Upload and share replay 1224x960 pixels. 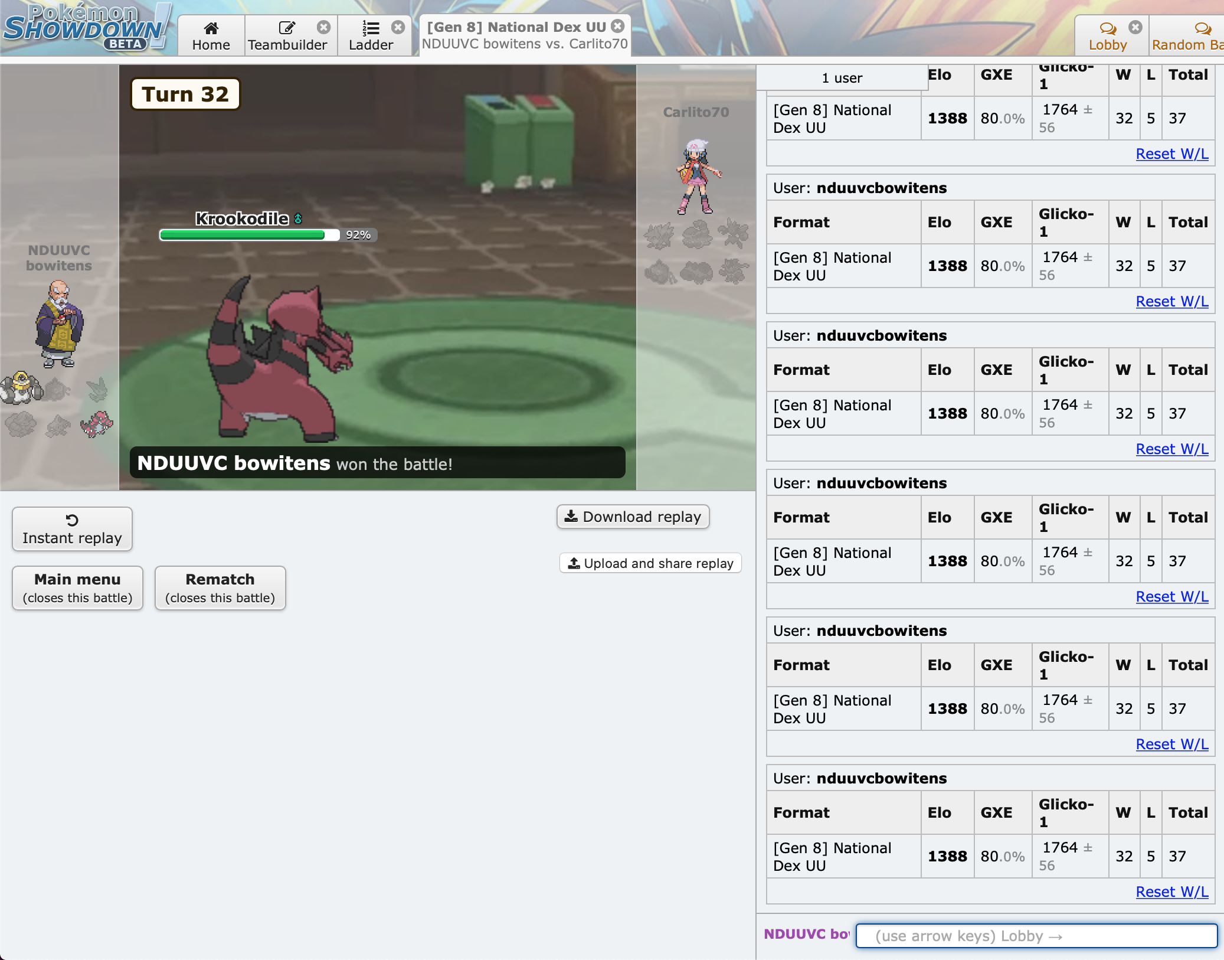pos(650,563)
